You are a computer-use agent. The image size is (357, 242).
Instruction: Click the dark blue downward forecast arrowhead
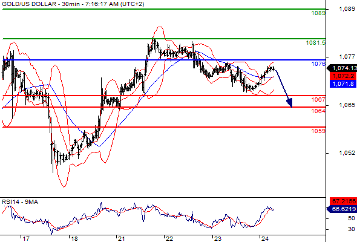click(x=290, y=103)
